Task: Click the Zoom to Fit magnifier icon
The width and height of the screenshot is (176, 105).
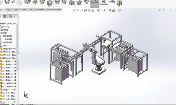Action: (x=74, y=10)
